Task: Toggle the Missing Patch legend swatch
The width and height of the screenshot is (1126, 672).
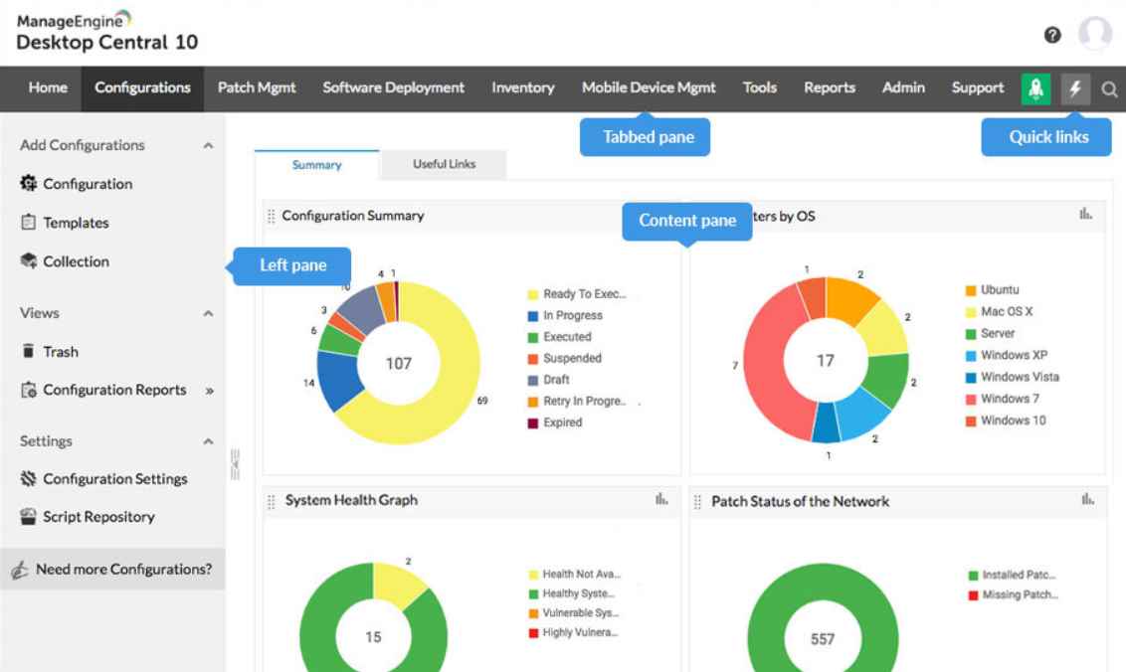Action: (974, 595)
